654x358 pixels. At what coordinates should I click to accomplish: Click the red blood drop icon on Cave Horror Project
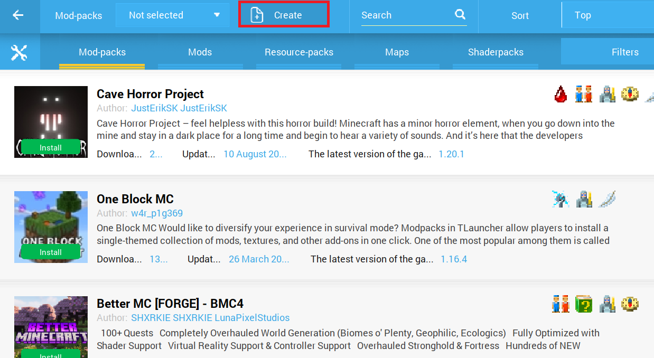pos(560,95)
